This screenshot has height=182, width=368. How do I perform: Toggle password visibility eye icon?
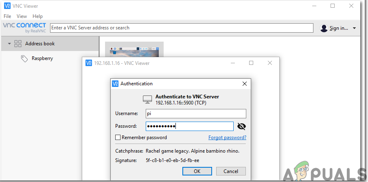click(242, 127)
